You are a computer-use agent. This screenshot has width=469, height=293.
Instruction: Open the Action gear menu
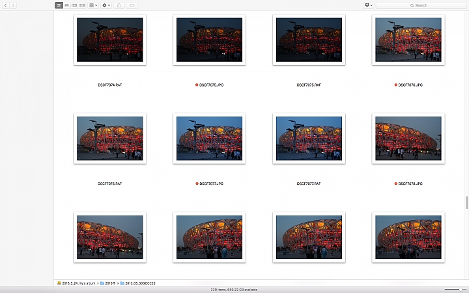pos(106,5)
